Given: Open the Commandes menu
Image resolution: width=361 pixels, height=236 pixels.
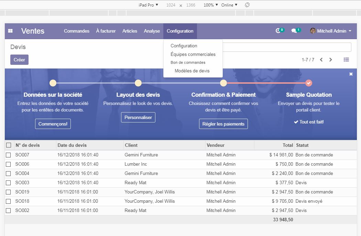Looking at the screenshot, I should 76,31.
